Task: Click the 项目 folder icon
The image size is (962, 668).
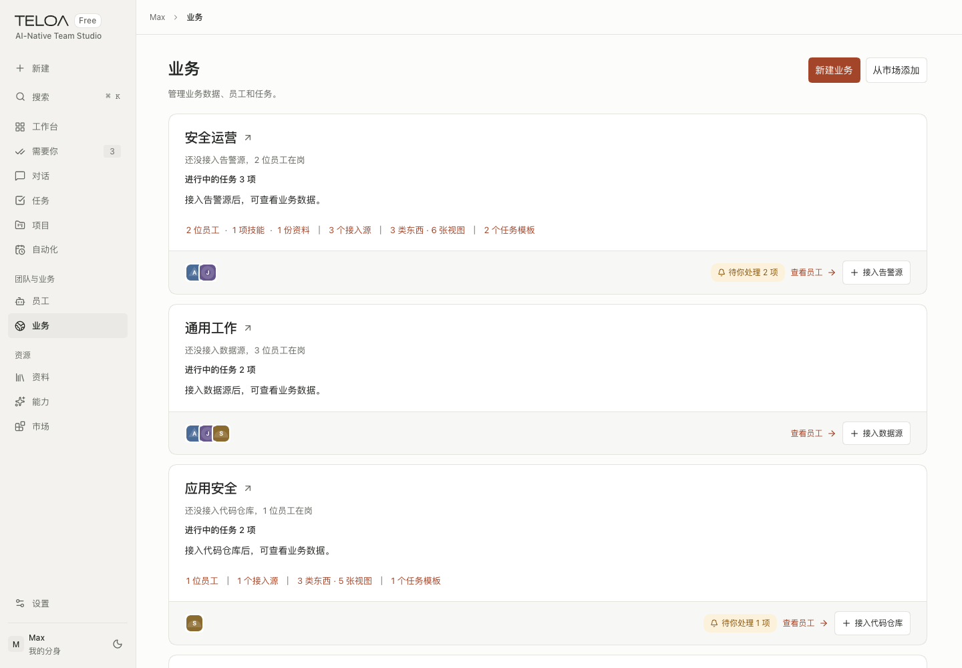Action: 20,225
